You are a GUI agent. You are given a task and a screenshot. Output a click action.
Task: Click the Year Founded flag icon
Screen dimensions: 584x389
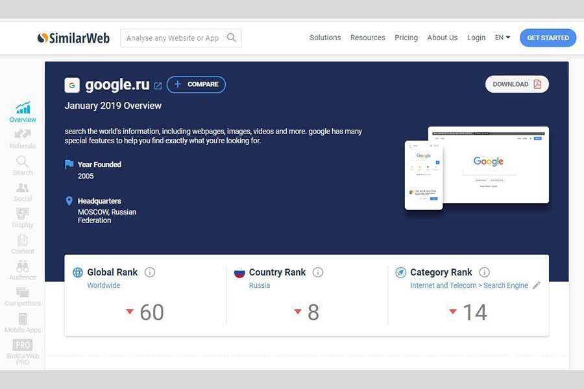click(x=69, y=164)
